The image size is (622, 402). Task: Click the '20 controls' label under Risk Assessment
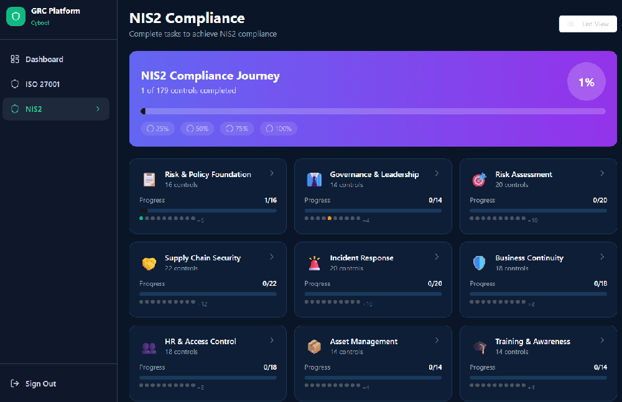point(512,185)
